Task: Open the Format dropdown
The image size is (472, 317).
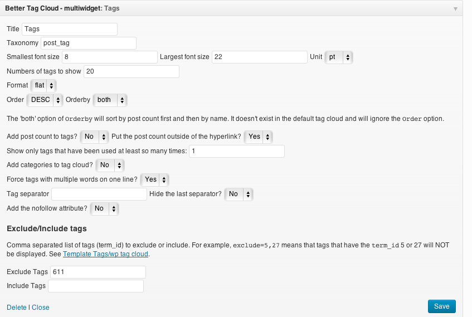Action: 43,85
